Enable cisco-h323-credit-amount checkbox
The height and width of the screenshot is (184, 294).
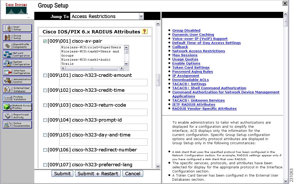(45, 76)
